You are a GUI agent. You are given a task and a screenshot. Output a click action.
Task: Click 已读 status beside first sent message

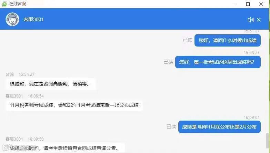188,40
